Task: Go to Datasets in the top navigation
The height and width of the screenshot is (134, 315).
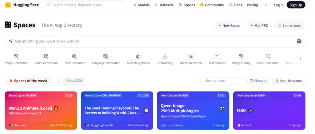Action: (x=164, y=5)
